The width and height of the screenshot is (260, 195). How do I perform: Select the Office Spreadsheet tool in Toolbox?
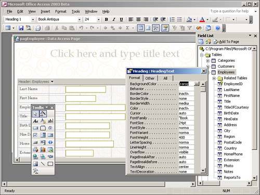click(50, 149)
